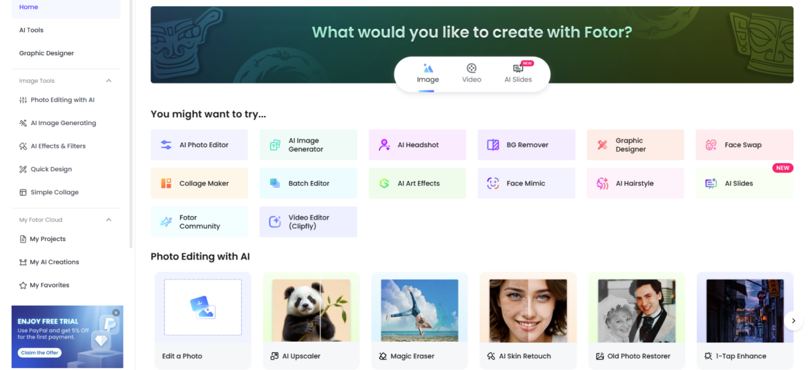Click the Graphic Designer tile icon
The width and height of the screenshot is (808, 370).
click(602, 145)
